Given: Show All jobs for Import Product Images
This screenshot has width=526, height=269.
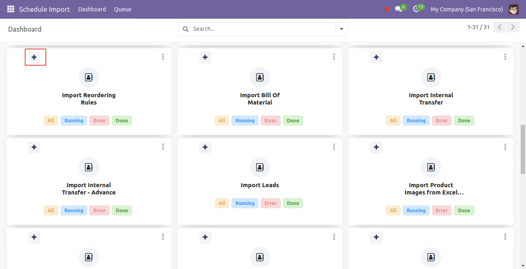Looking at the screenshot, I should (393, 210).
